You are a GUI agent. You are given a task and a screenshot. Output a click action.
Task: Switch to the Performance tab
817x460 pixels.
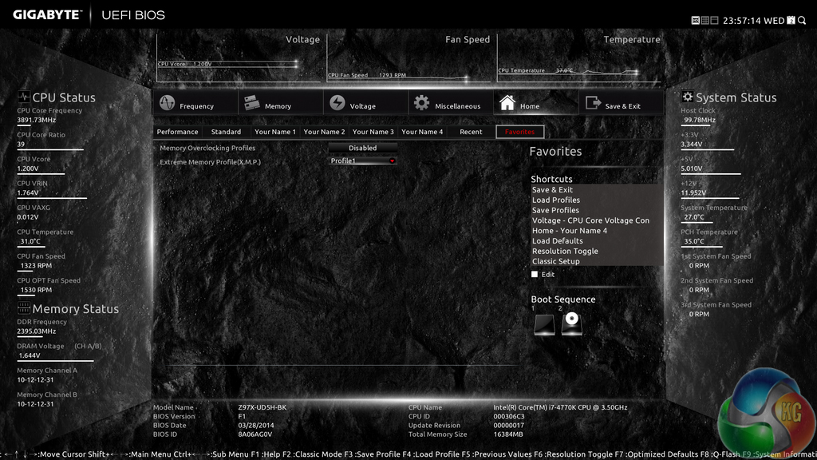pos(177,132)
